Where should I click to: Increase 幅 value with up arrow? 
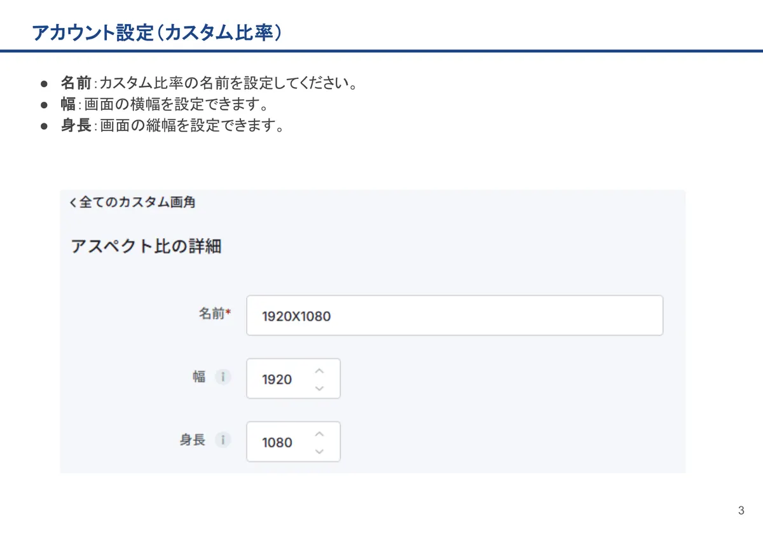(319, 371)
